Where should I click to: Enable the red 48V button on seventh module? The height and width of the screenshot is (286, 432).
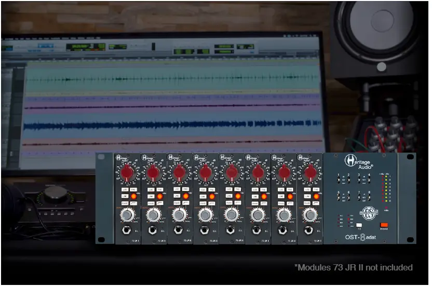[x=290, y=196]
